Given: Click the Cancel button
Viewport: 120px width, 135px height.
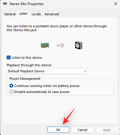Looking at the screenshot, I should pyautogui.click(x=83, y=130).
